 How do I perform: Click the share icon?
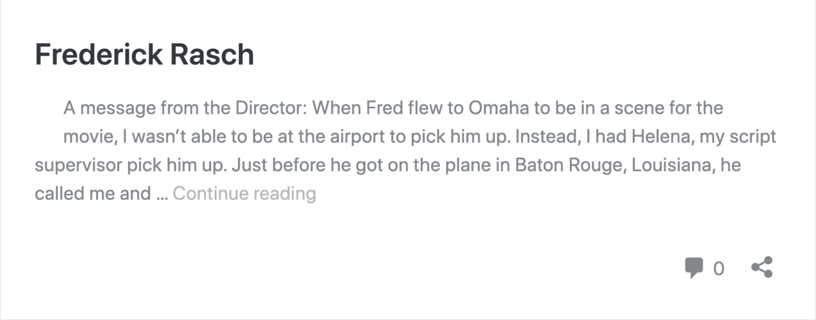762,268
